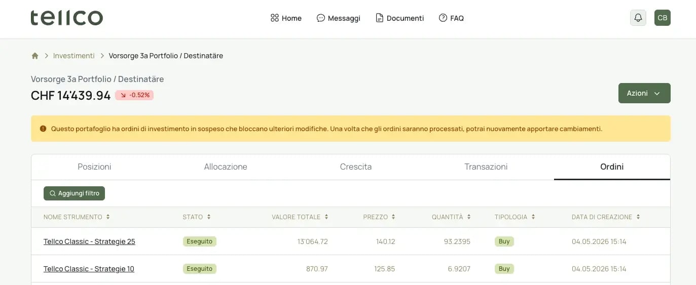
Task: Click the CHF 14'439.94 portfolio value
Action: click(x=70, y=95)
